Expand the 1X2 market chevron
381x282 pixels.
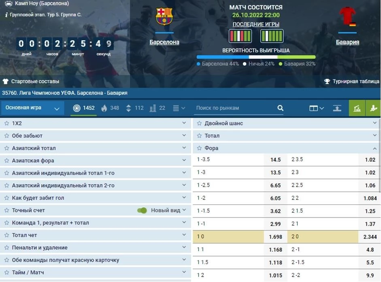(x=184, y=123)
